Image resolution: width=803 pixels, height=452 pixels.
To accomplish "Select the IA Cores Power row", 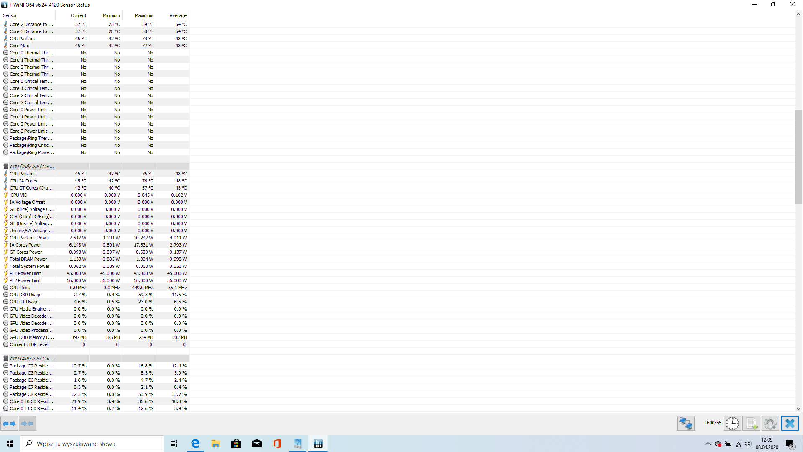I will [x=96, y=245].
